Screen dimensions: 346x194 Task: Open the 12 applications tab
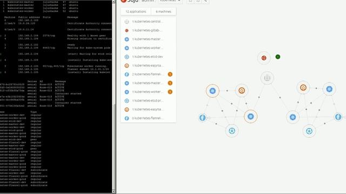point(136,11)
